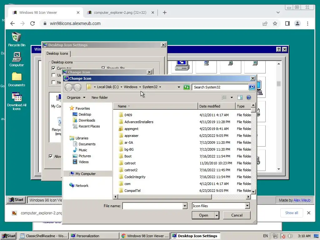Click the network icon in system tray
The height and width of the screenshot is (240, 320).
(x=275, y=236)
